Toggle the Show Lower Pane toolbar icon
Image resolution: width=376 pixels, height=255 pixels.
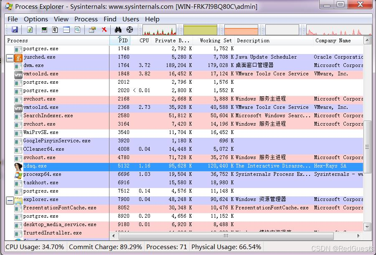tap(66, 30)
